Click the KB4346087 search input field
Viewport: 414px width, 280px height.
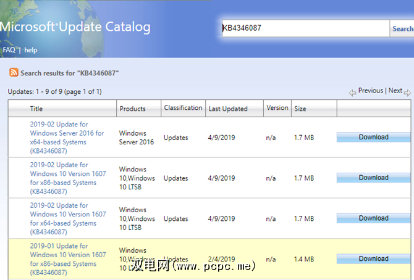tap(306, 28)
